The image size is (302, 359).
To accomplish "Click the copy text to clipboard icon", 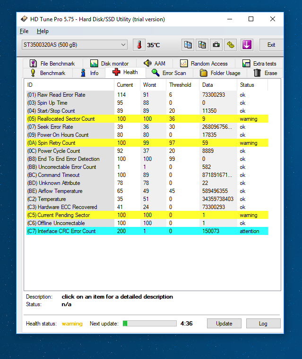I will 188,45.
